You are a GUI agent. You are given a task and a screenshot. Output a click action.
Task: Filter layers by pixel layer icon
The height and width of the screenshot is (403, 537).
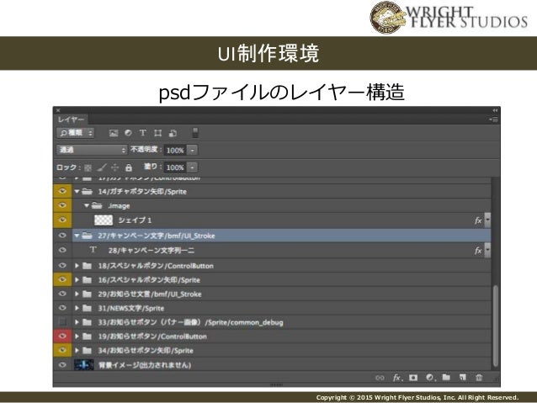(x=114, y=133)
